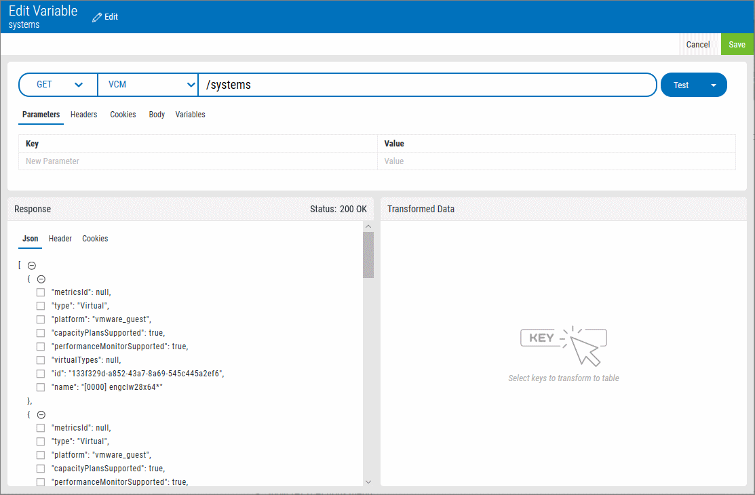Screen dimensions: 755x495
Task: Check the first "name" key checkbox
Action: click(41, 387)
